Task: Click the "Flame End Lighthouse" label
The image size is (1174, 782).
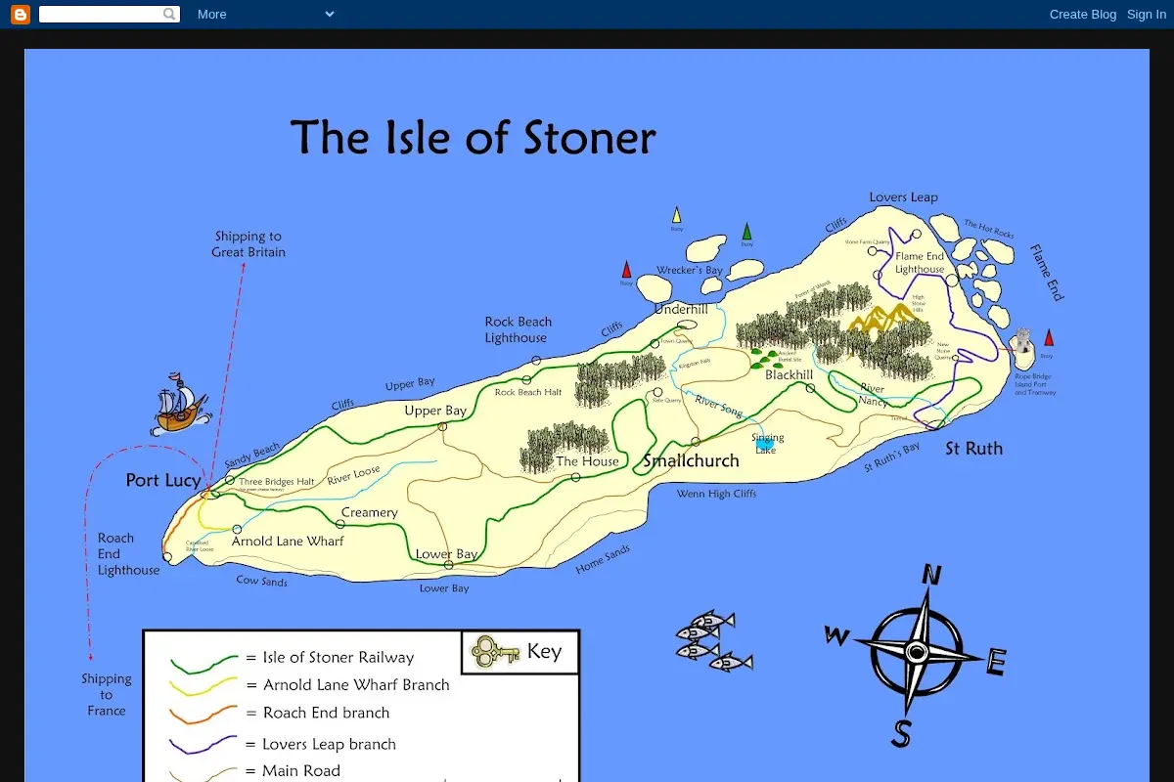Action: click(x=920, y=263)
